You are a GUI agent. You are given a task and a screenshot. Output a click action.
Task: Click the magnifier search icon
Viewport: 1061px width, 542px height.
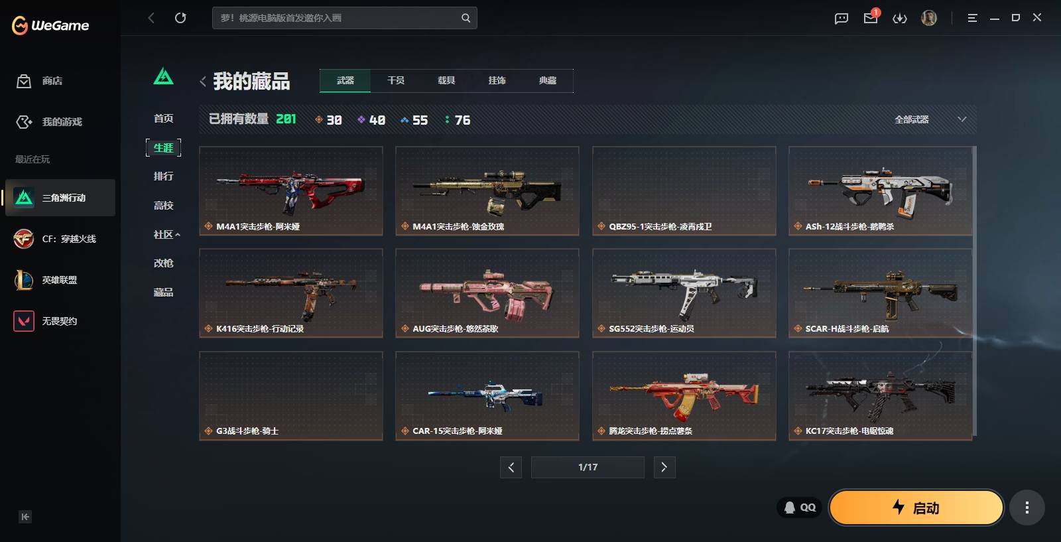pos(466,18)
